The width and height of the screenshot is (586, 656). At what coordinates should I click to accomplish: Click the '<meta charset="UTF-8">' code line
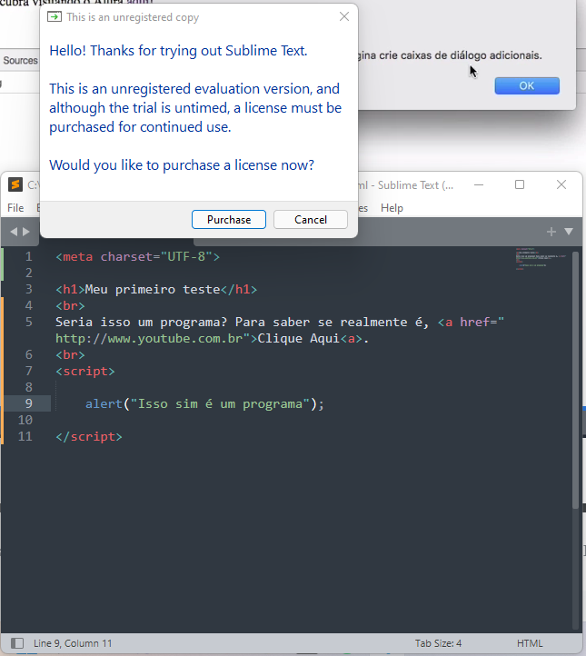point(137,256)
